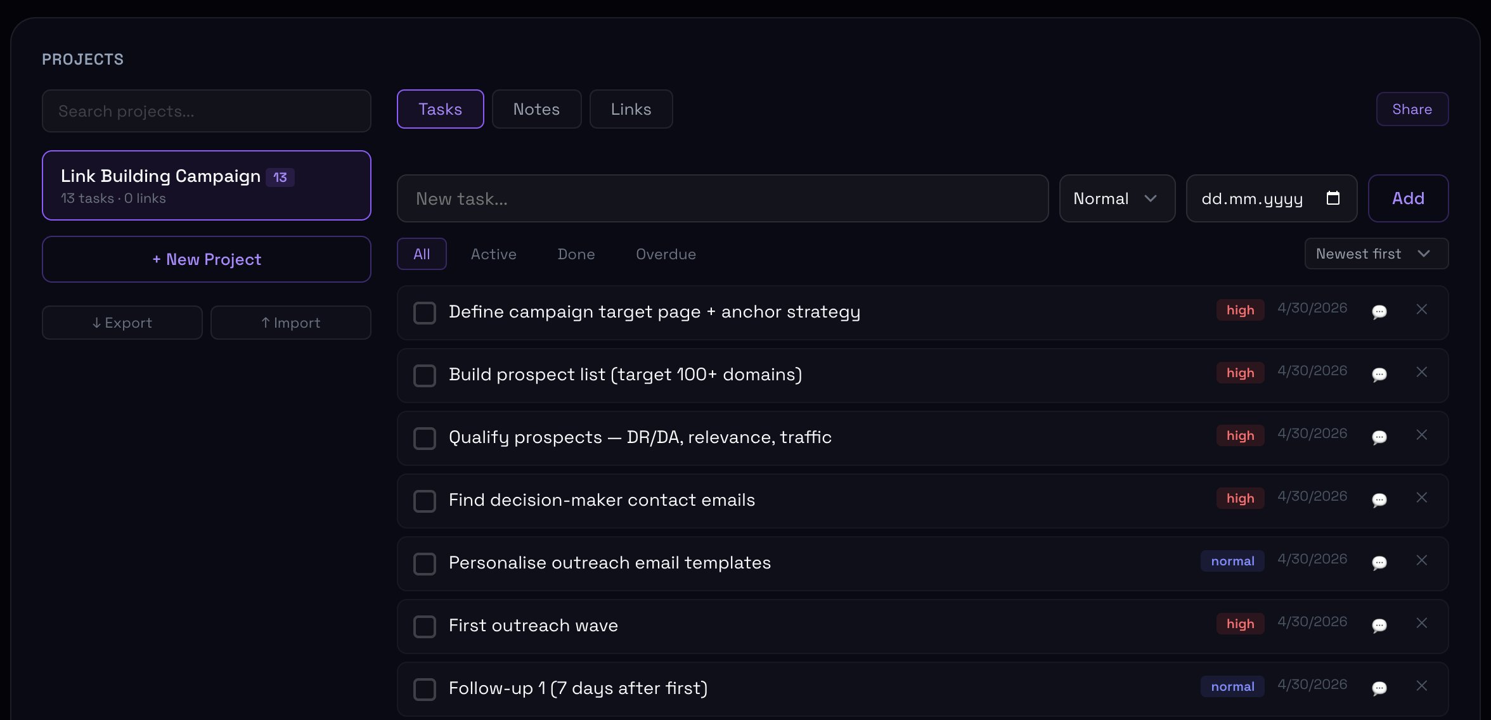Click normal badge on Follow-up 1 task
The height and width of the screenshot is (720, 1491).
coord(1232,686)
